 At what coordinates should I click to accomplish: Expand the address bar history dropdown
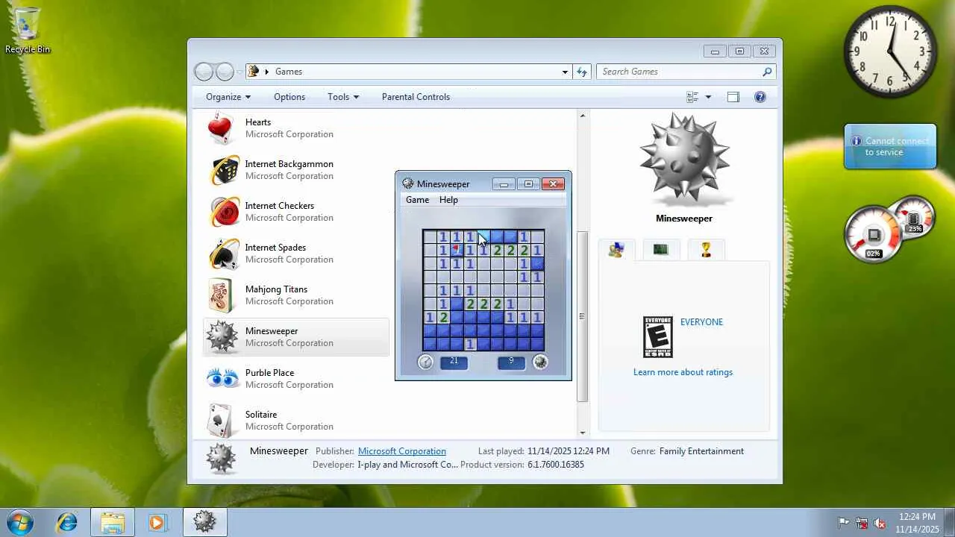(x=565, y=72)
